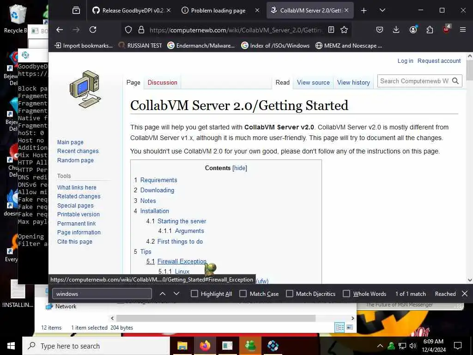Click Computernewb wiki logo
This screenshot has width=473, height=355.
[85, 89]
